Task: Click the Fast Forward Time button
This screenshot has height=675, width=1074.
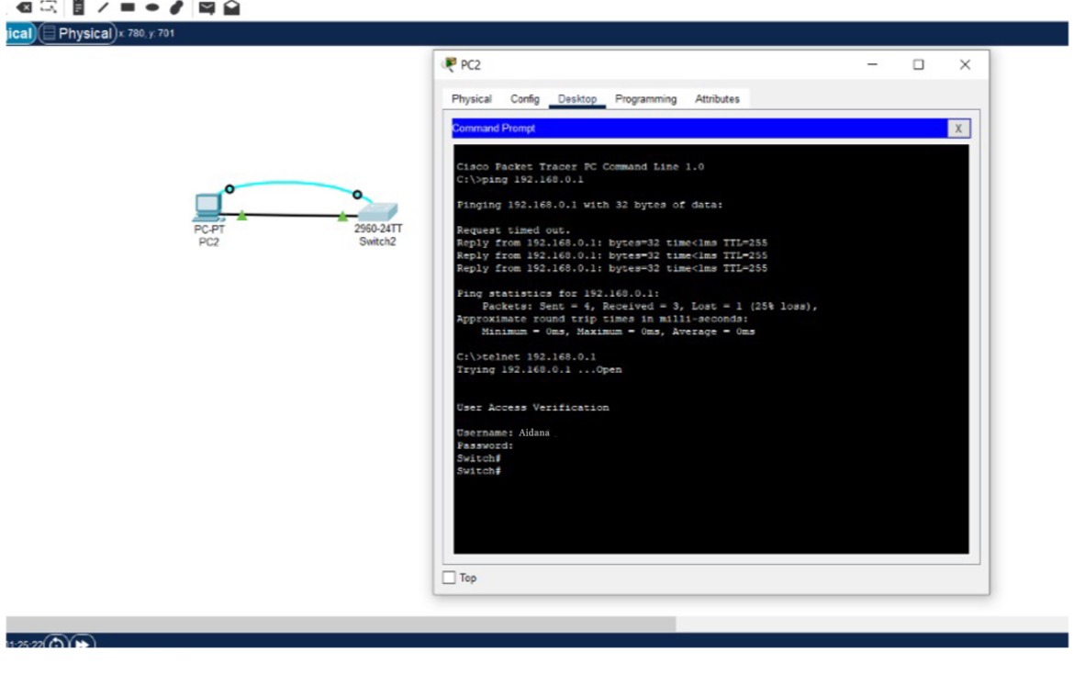Action: [82, 643]
